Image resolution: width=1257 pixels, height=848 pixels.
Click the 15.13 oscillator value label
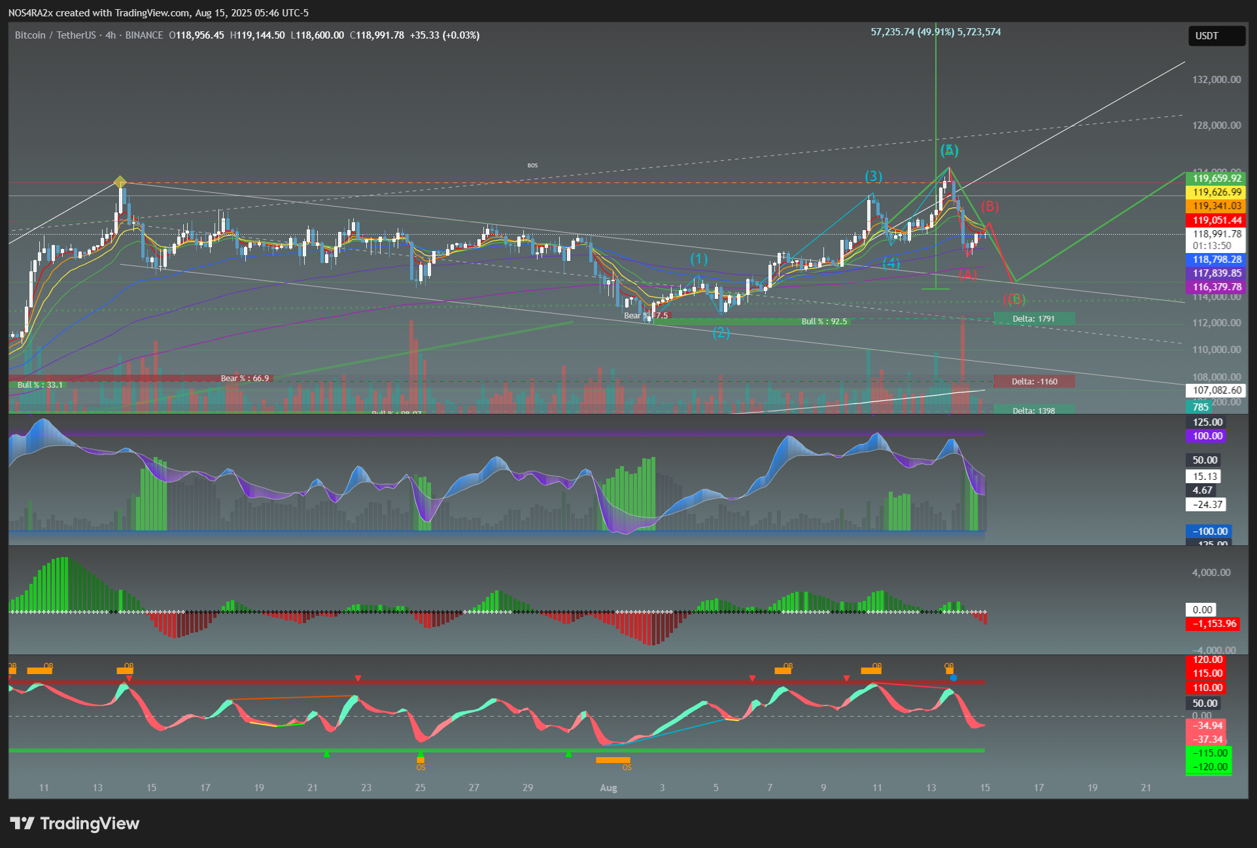point(1205,477)
